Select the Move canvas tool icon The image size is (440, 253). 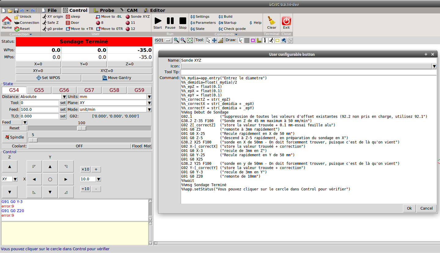tap(214, 40)
